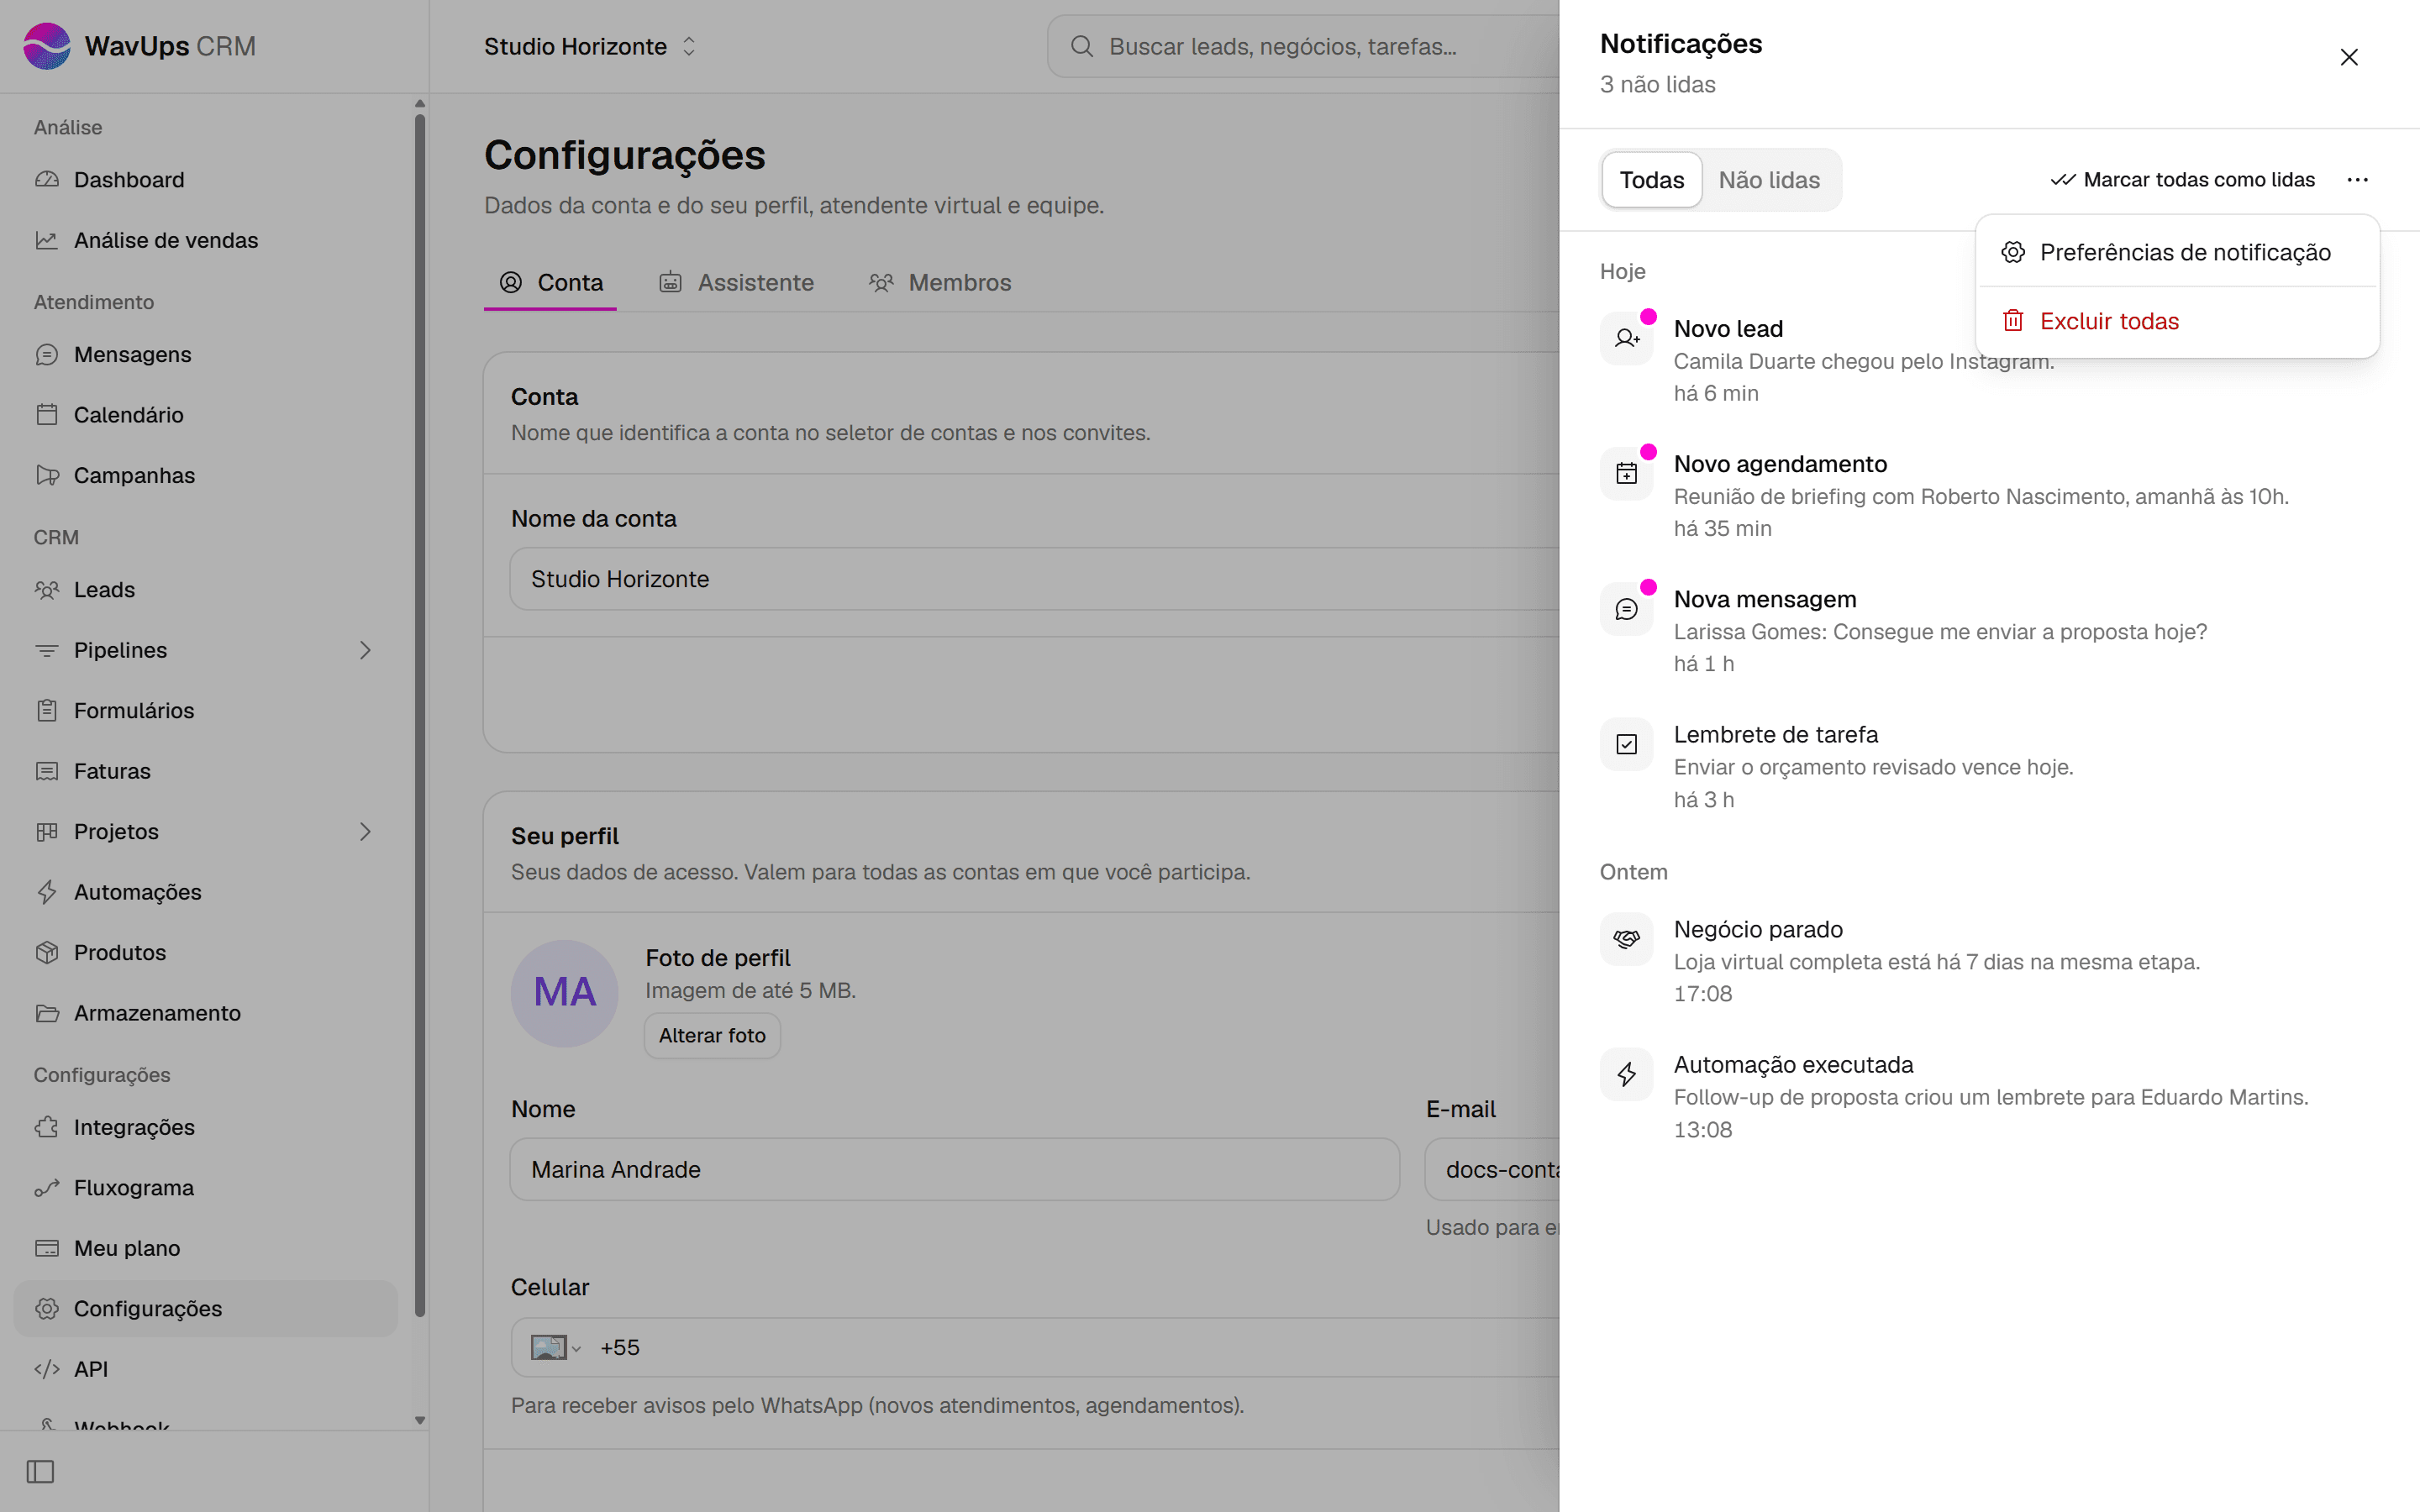This screenshot has height=1512, width=2420.
Task: Go to the Leads page
Action: (x=205, y=590)
